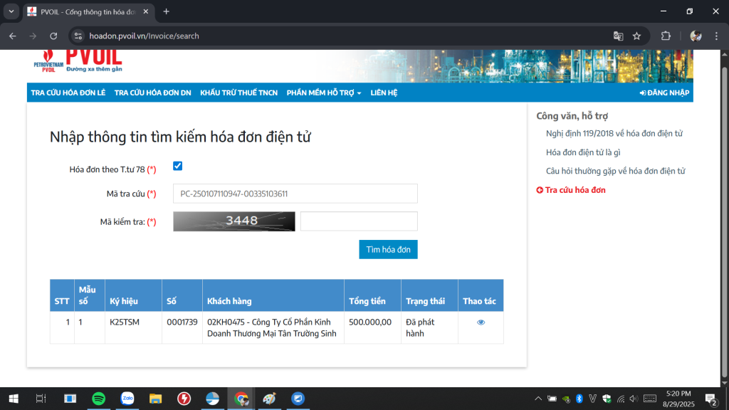Open the paint palette app in taskbar
This screenshot has width=729, height=410.
pos(269,399)
